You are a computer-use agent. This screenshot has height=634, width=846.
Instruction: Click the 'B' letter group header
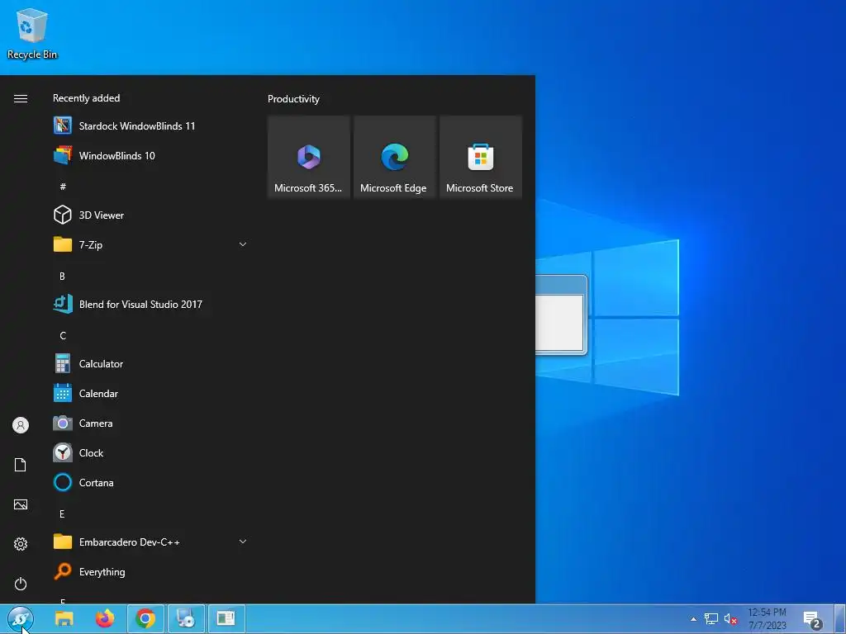(x=62, y=276)
